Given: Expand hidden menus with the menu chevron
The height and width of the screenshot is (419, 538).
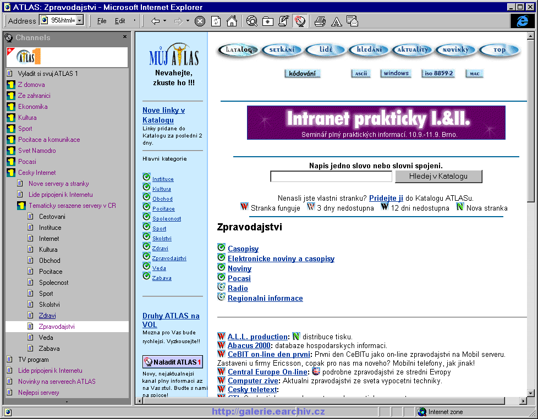Looking at the screenshot, I should tap(134, 20).
